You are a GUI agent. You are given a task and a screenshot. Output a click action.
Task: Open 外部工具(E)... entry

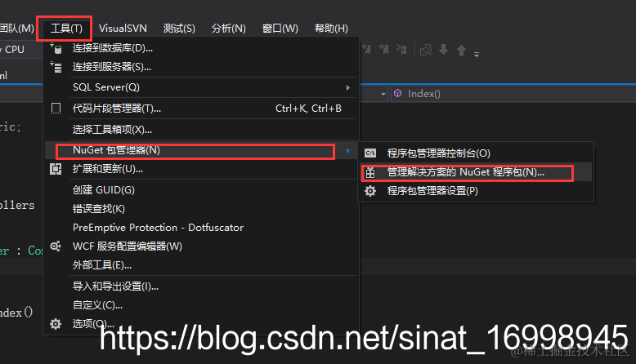click(x=201, y=265)
